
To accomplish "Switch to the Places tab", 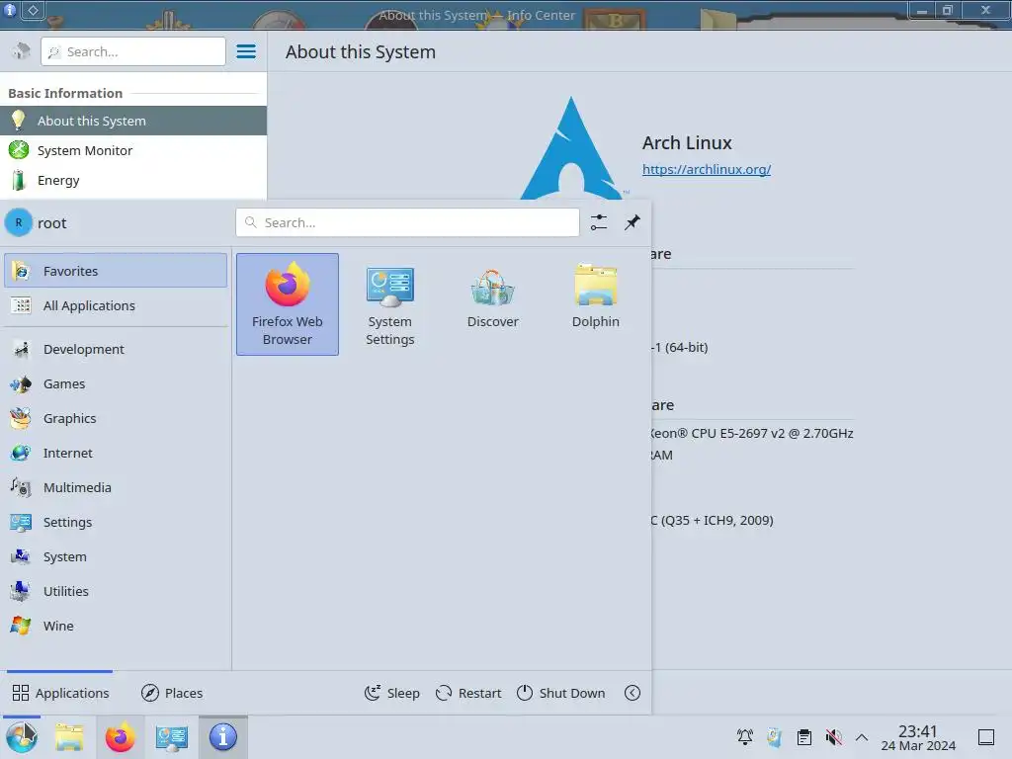I will (172, 693).
